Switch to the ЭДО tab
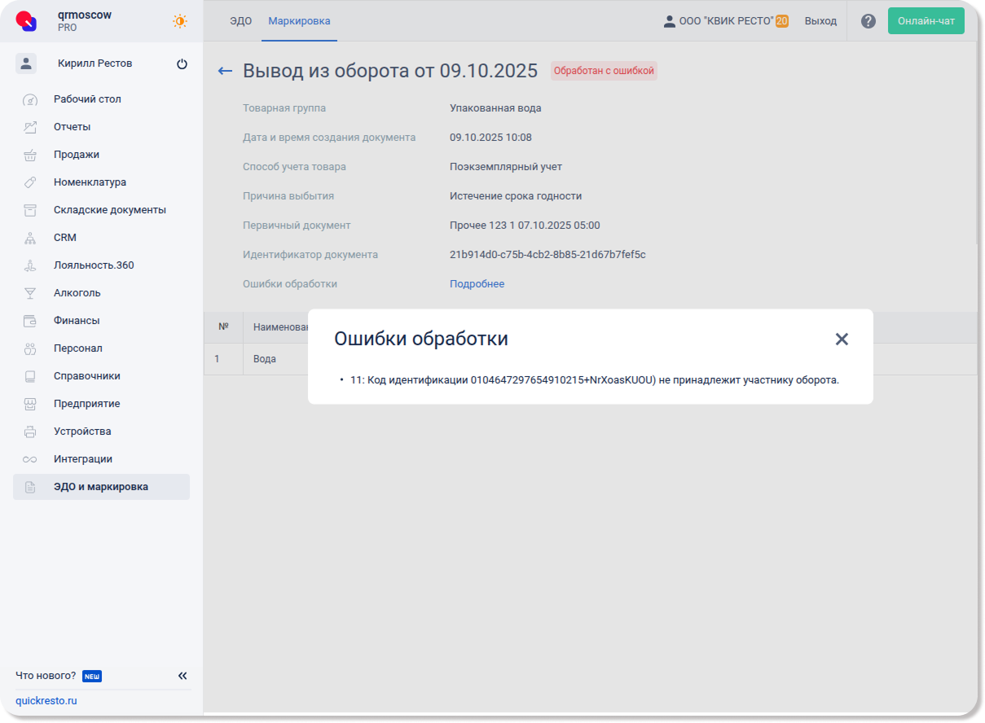985x723 pixels. (x=240, y=21)
